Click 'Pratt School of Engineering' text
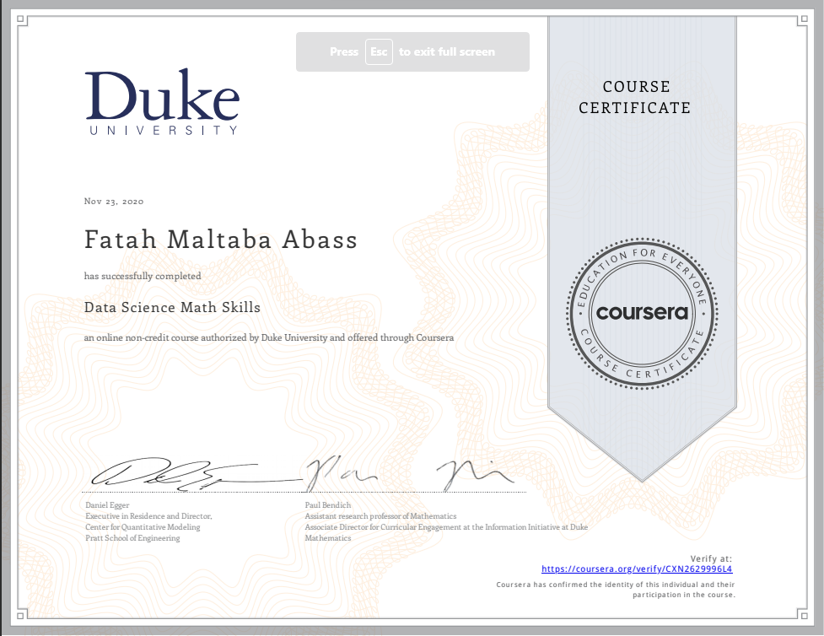The image size is (824, 636). 132,538
